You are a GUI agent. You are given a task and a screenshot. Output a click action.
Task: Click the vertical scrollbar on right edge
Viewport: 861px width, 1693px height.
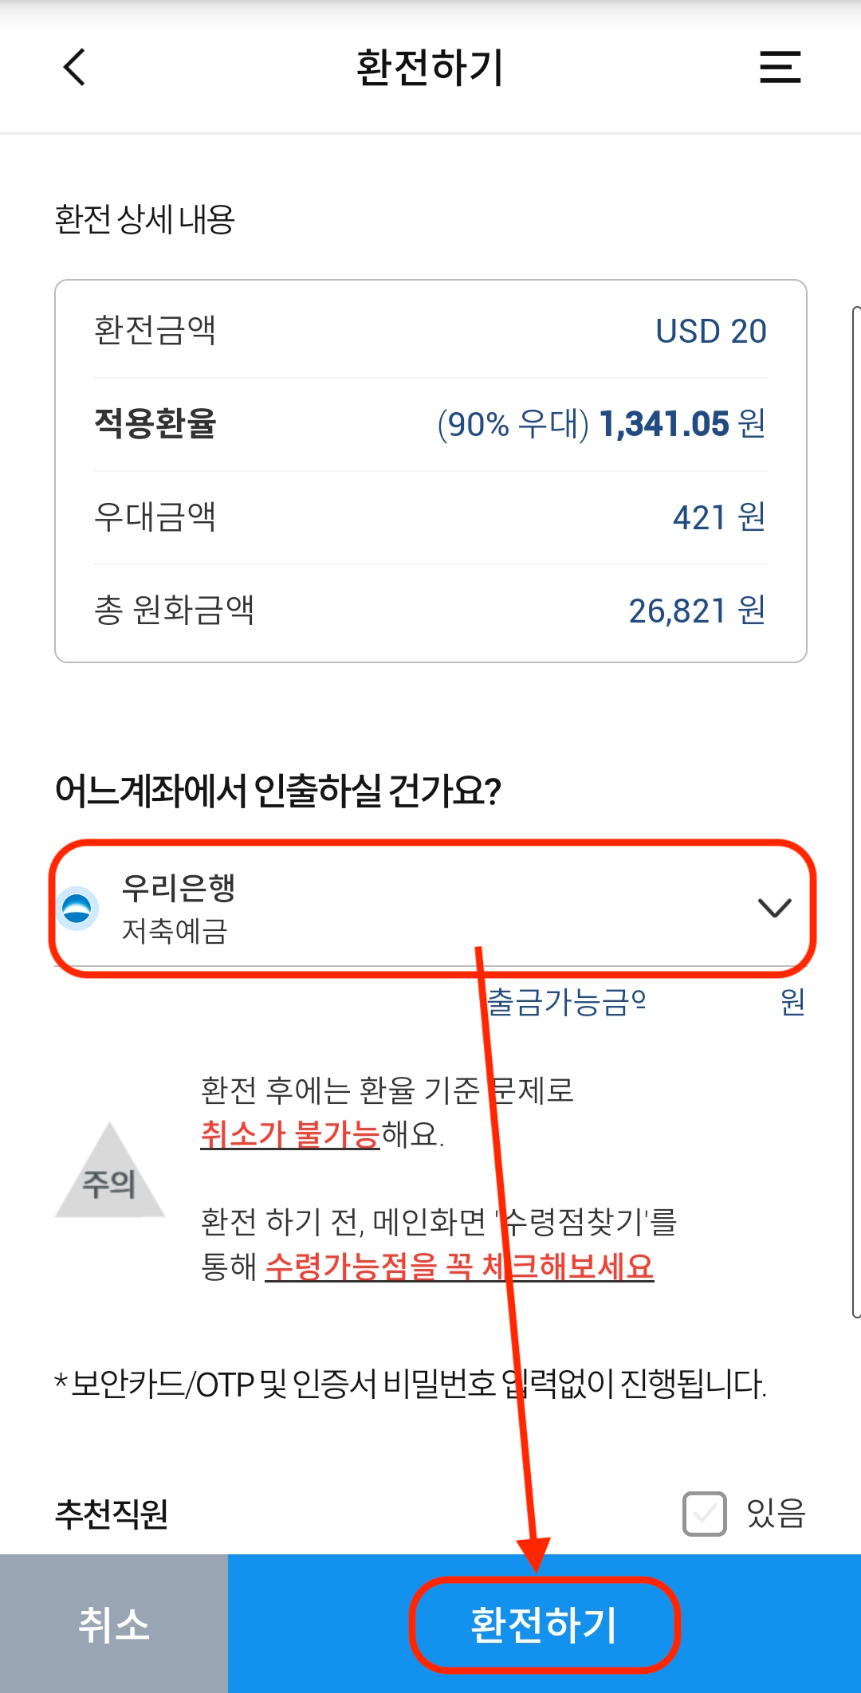pos(856,811)
